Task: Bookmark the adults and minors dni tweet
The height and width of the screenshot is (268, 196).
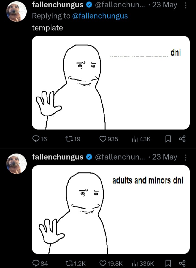Action: click(x=168, y=263)
